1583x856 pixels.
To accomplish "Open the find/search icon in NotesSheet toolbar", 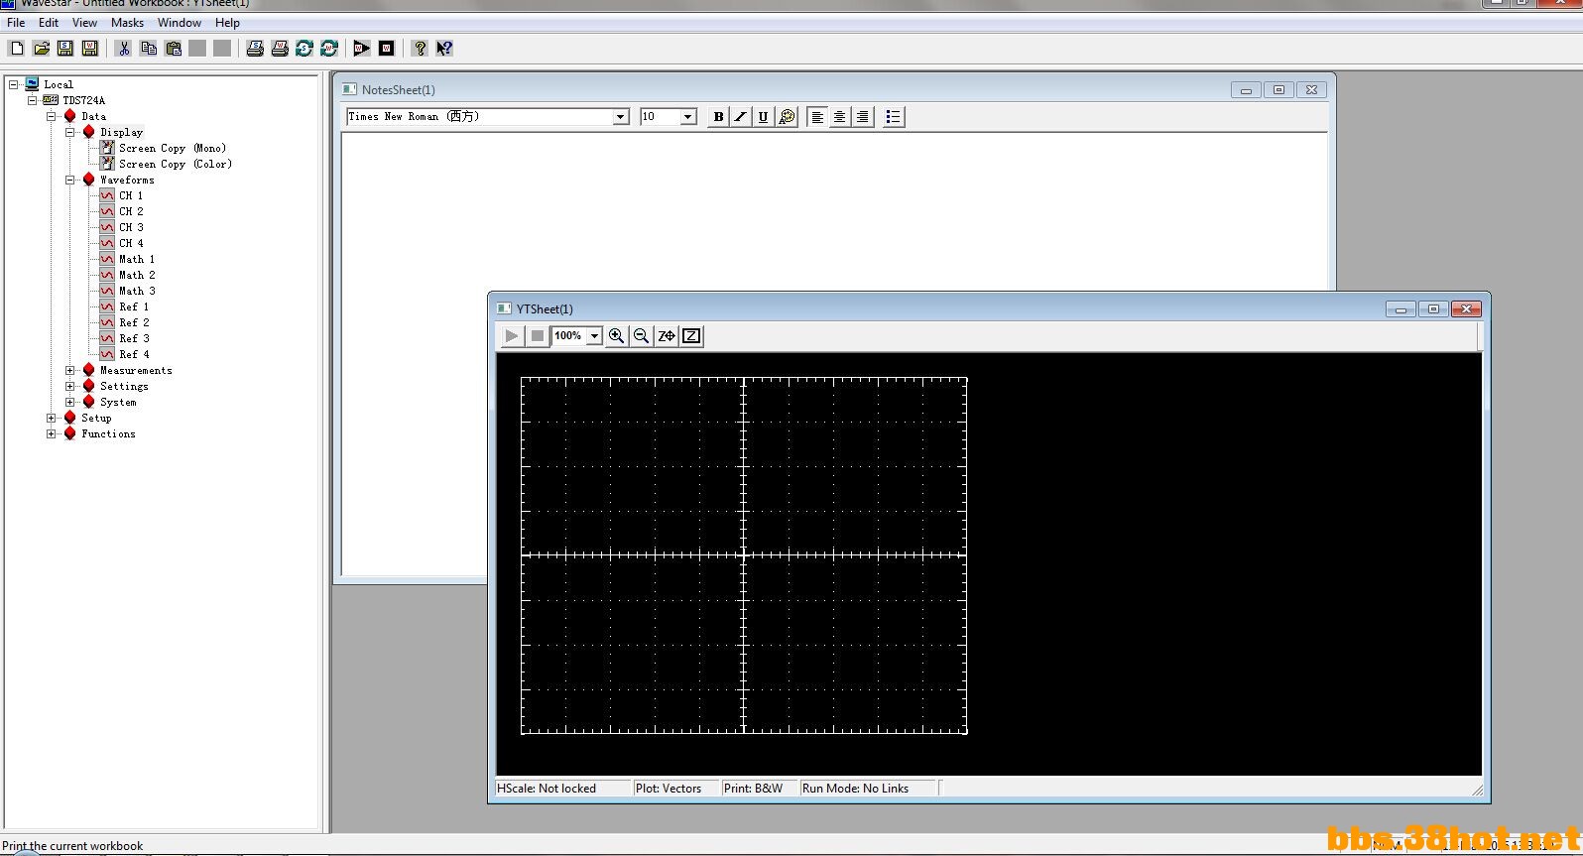I will tap(787, 117).
